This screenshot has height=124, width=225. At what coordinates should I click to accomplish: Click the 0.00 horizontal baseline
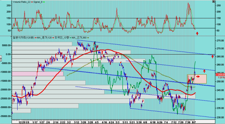[113, 54]
